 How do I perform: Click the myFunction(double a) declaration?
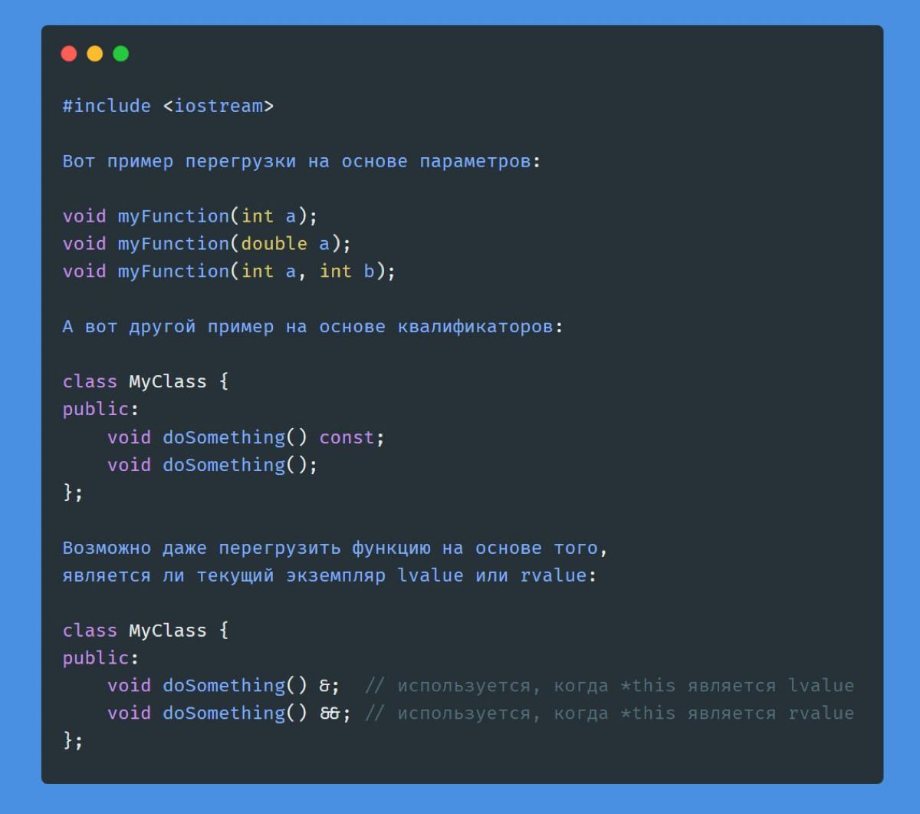coord(207,244)
